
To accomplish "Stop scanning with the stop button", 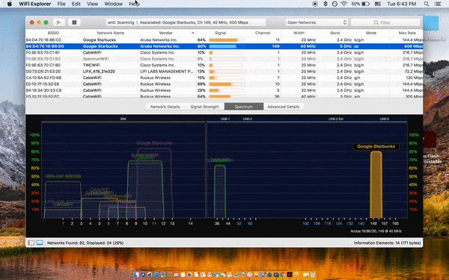I will (74, 22).
